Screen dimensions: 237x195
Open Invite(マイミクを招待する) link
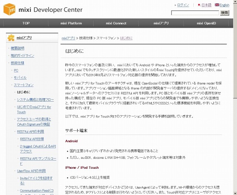[36, 181]
